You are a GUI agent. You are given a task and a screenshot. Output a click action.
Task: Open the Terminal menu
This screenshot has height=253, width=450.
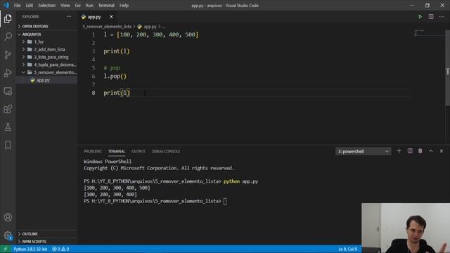(x=106, y=6)
